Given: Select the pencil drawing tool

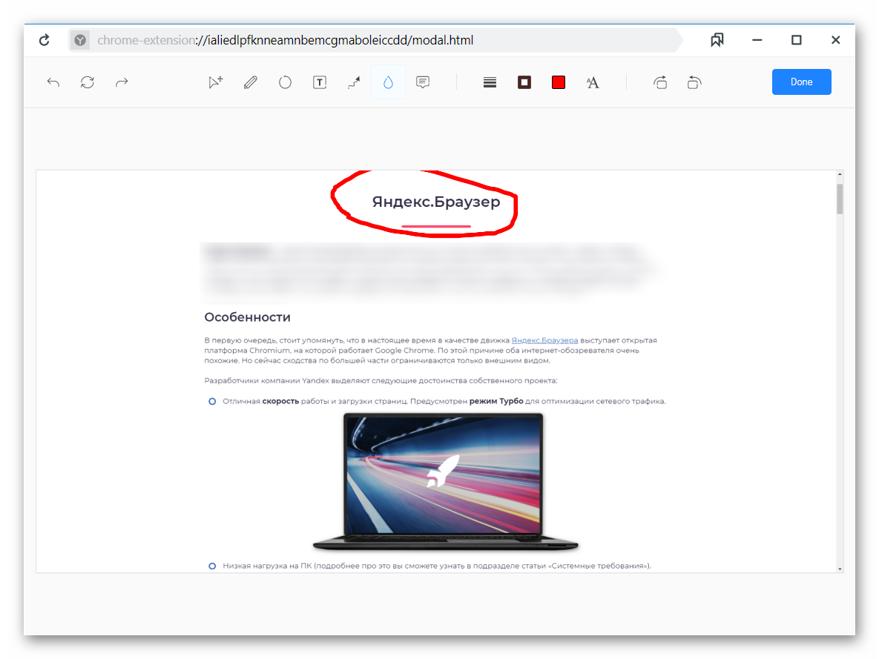Looking at the screenshot, I should click(x=251, y=82).
